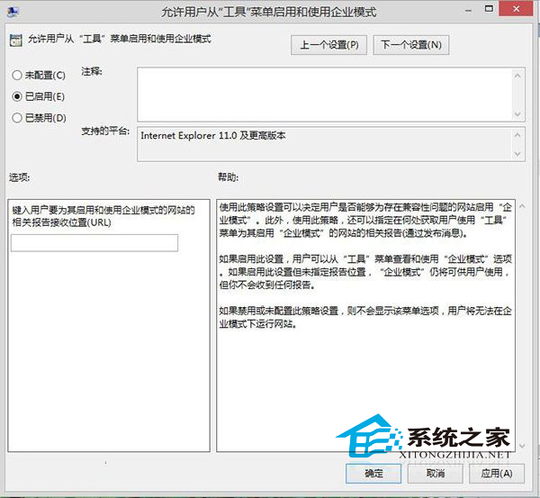Click the policy setting icon beside the title

pyautogui.click(x=16, y=41)
